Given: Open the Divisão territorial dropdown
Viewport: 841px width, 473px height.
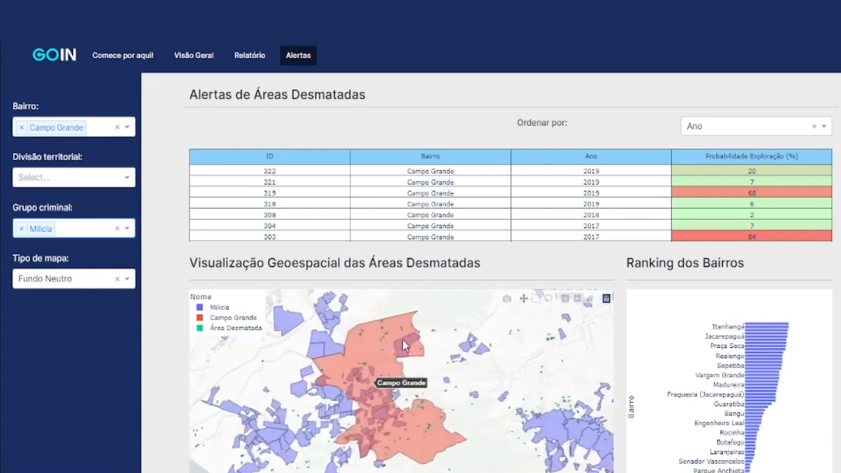Looking at the screenshot, I should click(x=74, y=177).
